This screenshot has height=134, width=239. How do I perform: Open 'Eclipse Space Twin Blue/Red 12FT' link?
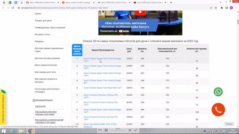pos(103,88)
